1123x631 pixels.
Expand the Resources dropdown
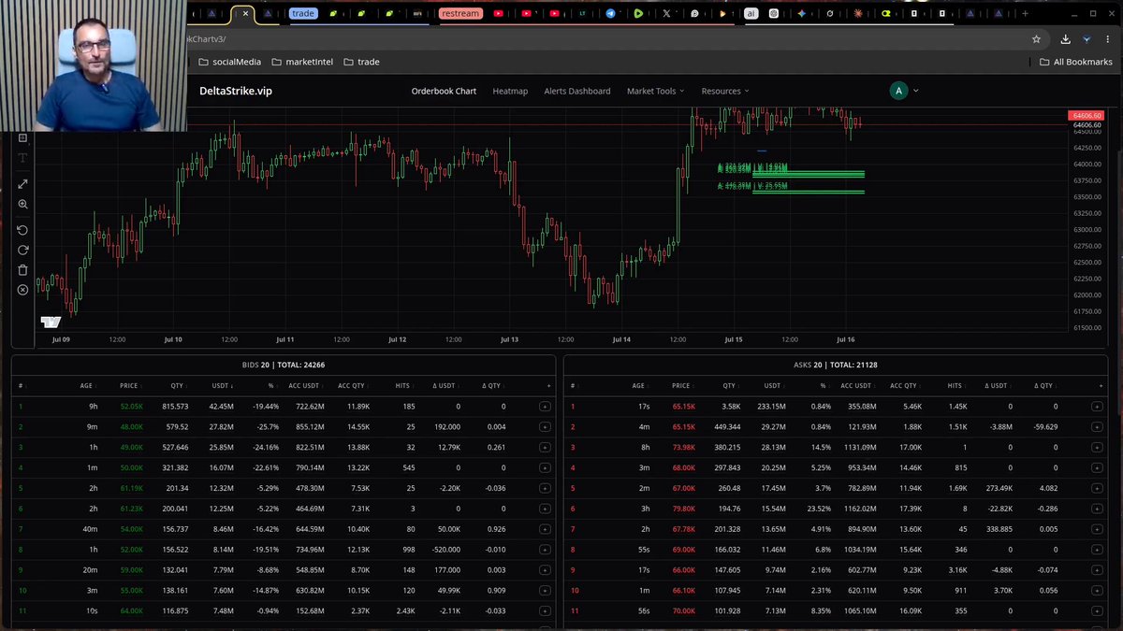725,92
